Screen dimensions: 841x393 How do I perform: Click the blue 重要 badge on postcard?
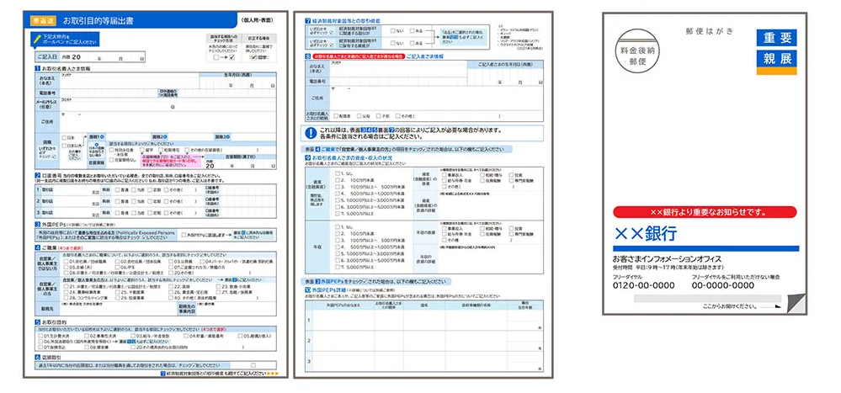pyautogui.click(x=779, y=38)
